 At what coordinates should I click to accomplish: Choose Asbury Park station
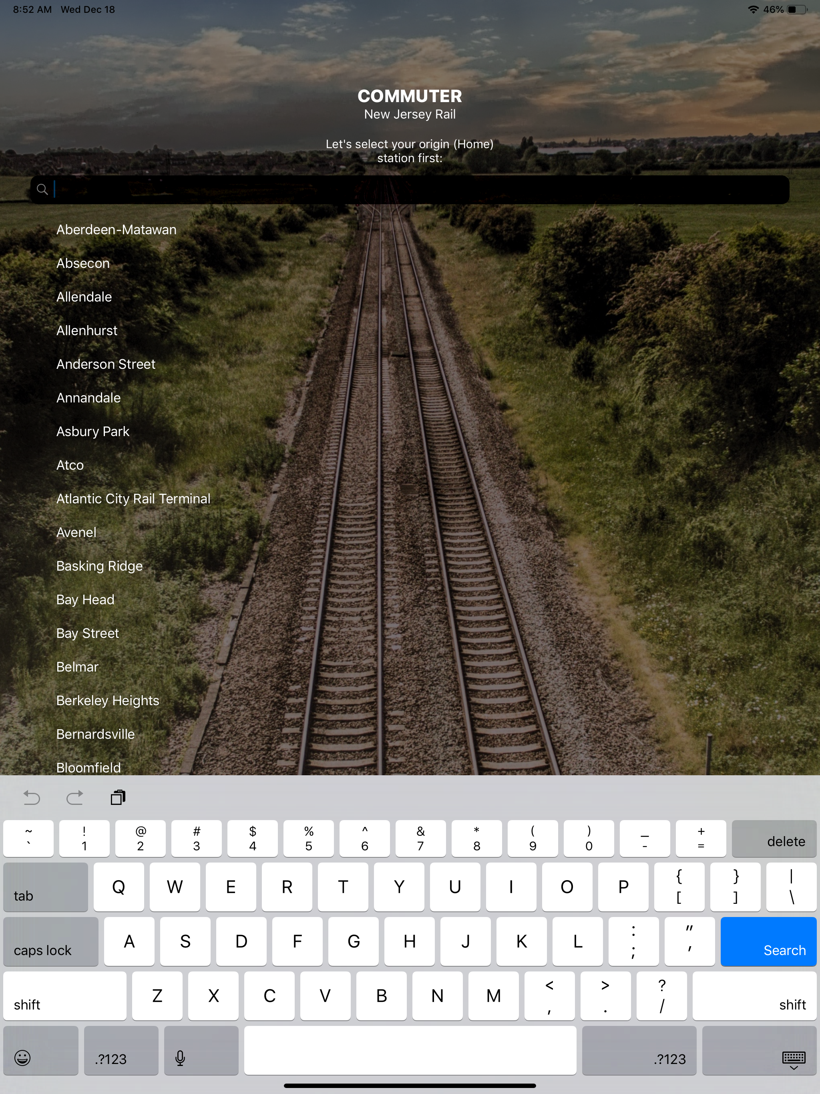[93, 431]
